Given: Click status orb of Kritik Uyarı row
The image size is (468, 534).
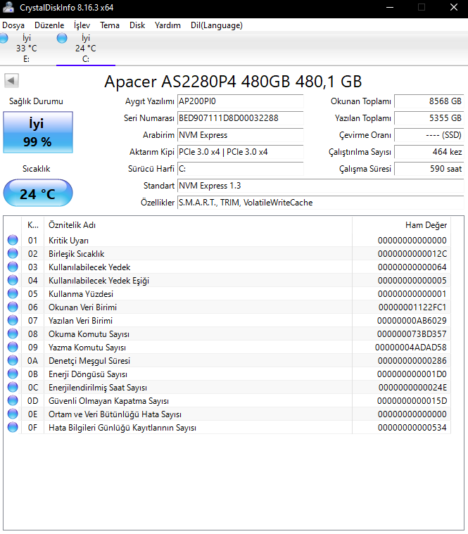Looking at the screenshot, I should [x=13, y=240].
